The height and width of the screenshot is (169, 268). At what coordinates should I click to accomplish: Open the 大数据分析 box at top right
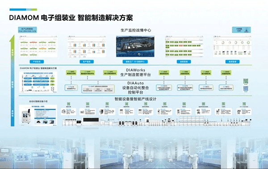coord(241,30)
